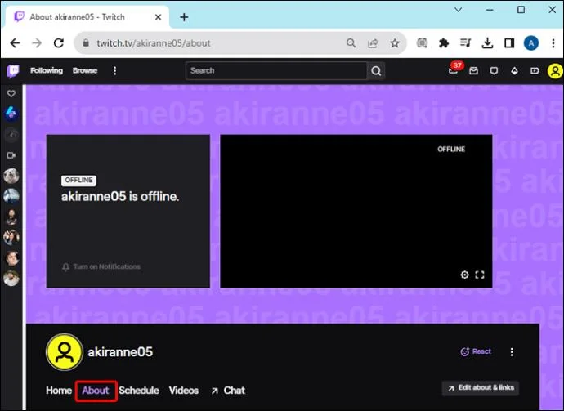Click the zoom magnifier in address bar

(351, 43)
